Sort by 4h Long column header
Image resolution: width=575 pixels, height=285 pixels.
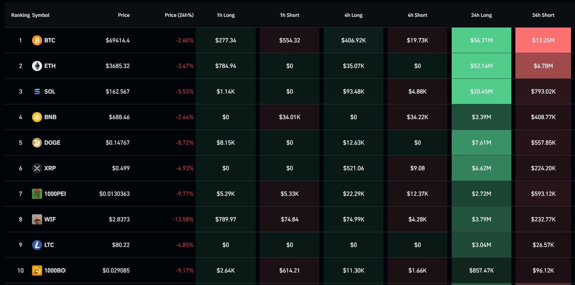coord(354,15)
